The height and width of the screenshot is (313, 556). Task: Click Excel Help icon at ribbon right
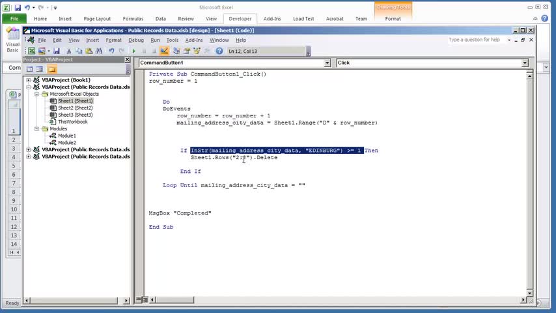[x=545, y=18]
